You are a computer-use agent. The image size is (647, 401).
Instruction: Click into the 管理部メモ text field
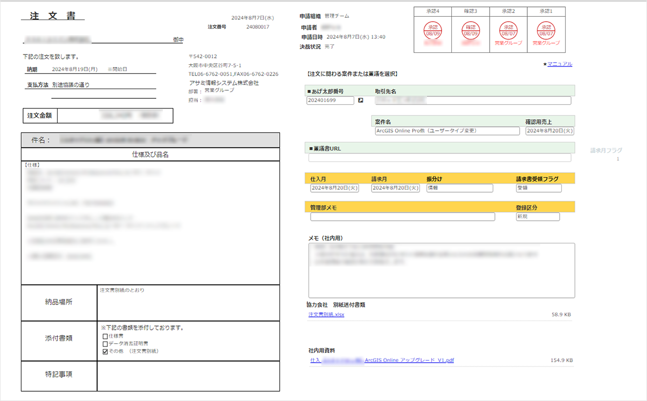[x=402, y=217]
